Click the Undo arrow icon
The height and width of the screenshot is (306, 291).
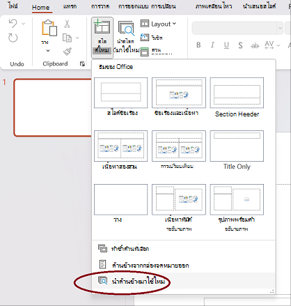tap(13, 24)
